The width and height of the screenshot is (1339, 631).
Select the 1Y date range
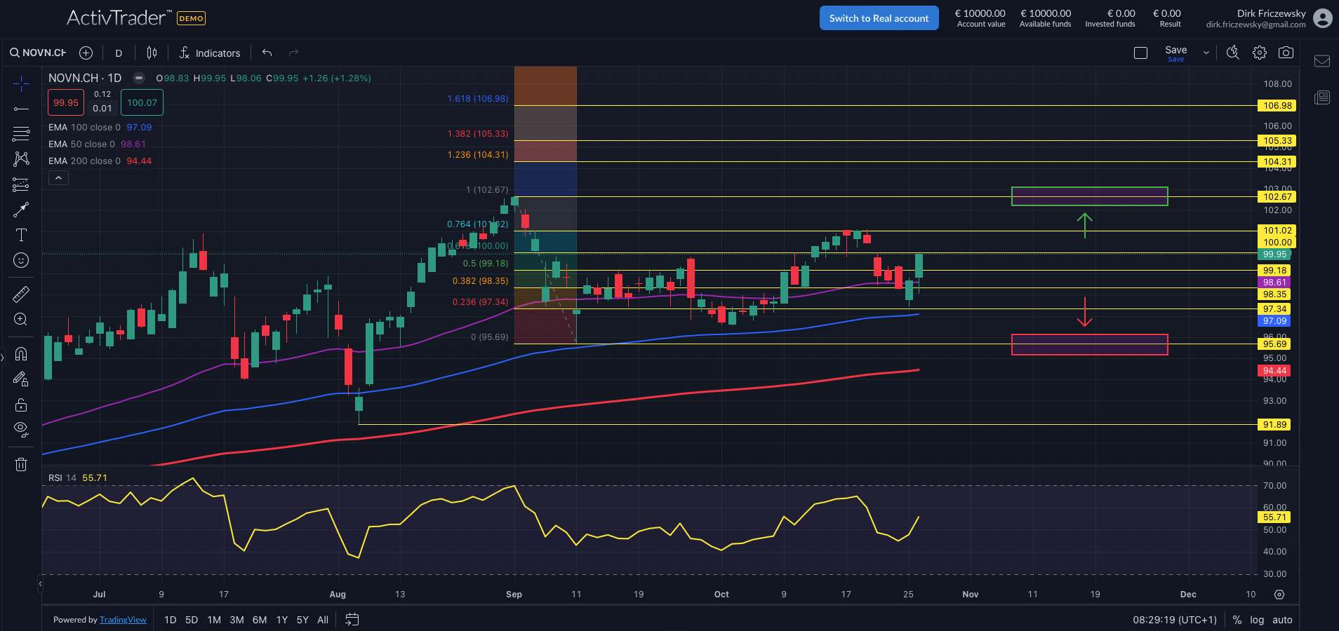281,620
